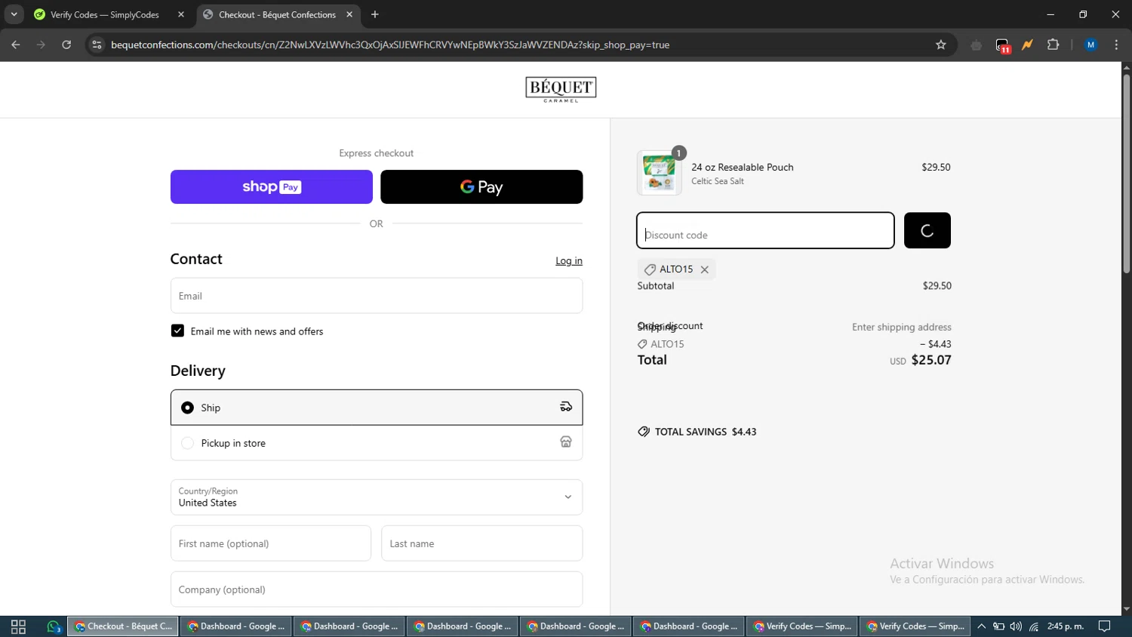Click the Total $25.07 amount
Image resolution: width=1132 pixels, height=637 pixels.
(x=931, y=360)
